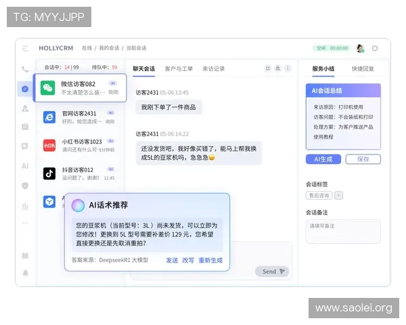Click the message about changing to 5L豆浆机

click(x=199, y=153)
